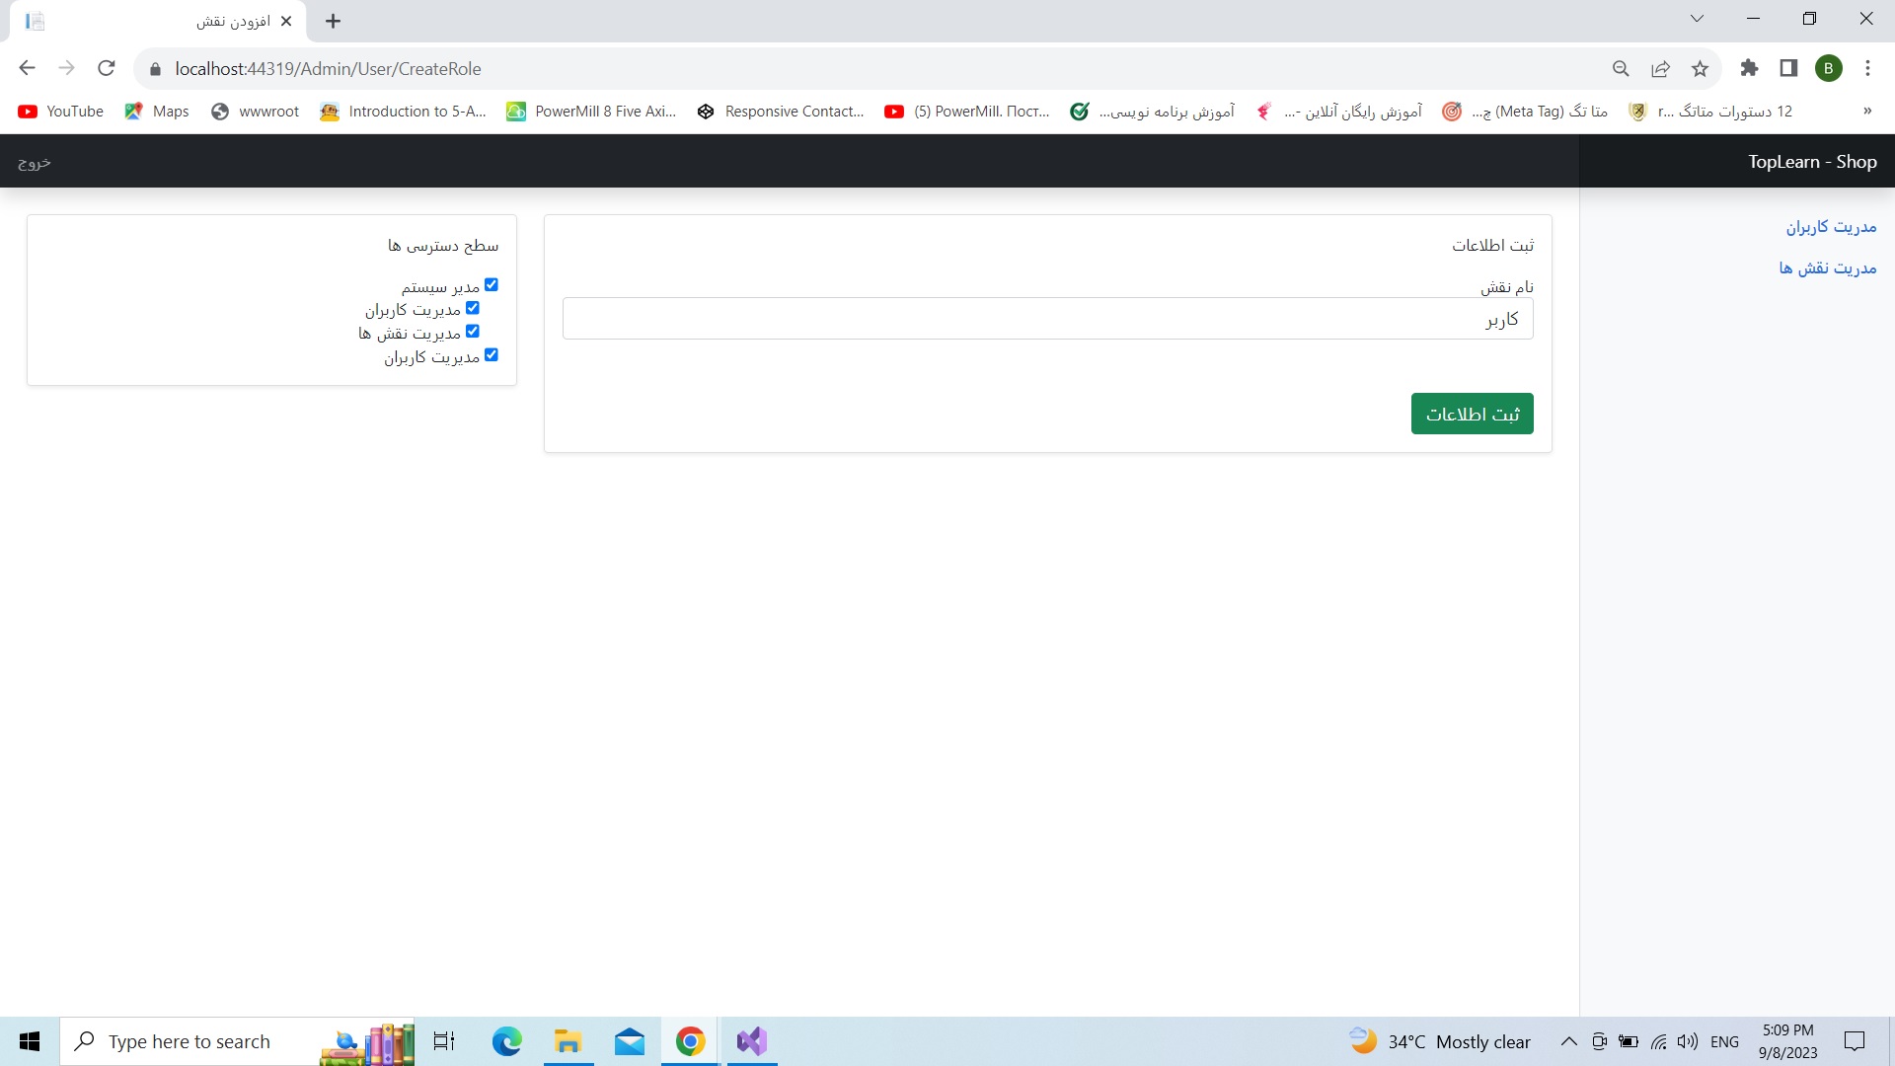Viewport: 1895px width, 1066px height.
Task: Open the Chrome three-dot menu
Action: coord(1867,68)
